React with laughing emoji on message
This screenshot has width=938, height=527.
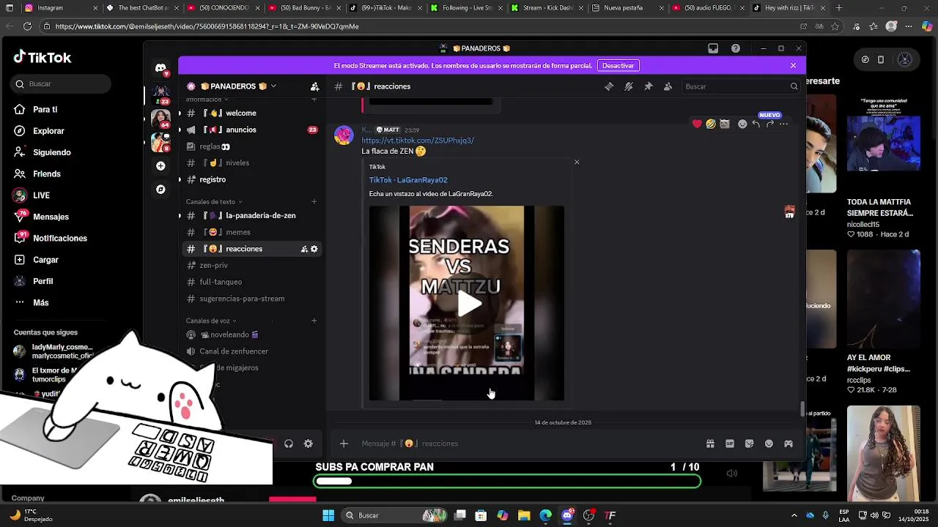(711, 124)
